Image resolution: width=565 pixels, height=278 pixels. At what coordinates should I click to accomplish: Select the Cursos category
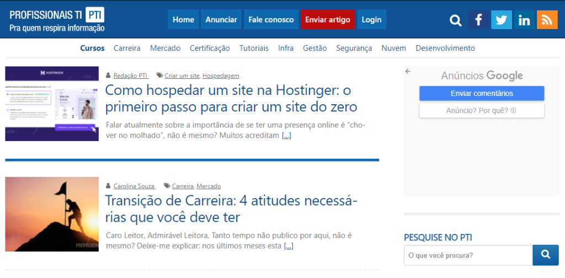coord(92,48)
